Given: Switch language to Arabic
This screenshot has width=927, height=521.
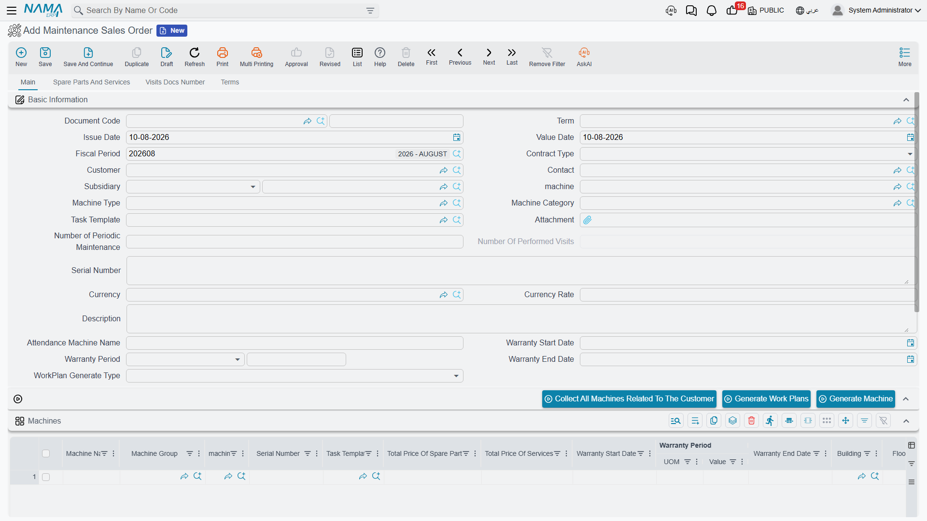Looking at the screenshot, I should point(807,10).
